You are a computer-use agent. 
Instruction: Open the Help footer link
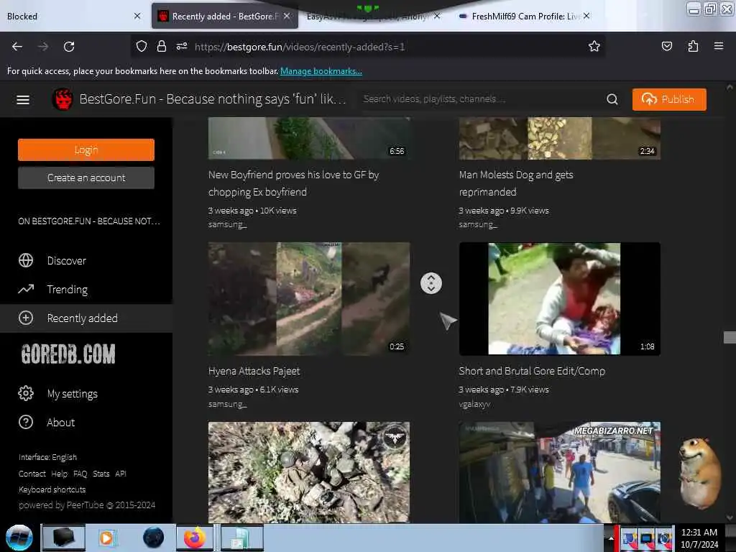59,474
